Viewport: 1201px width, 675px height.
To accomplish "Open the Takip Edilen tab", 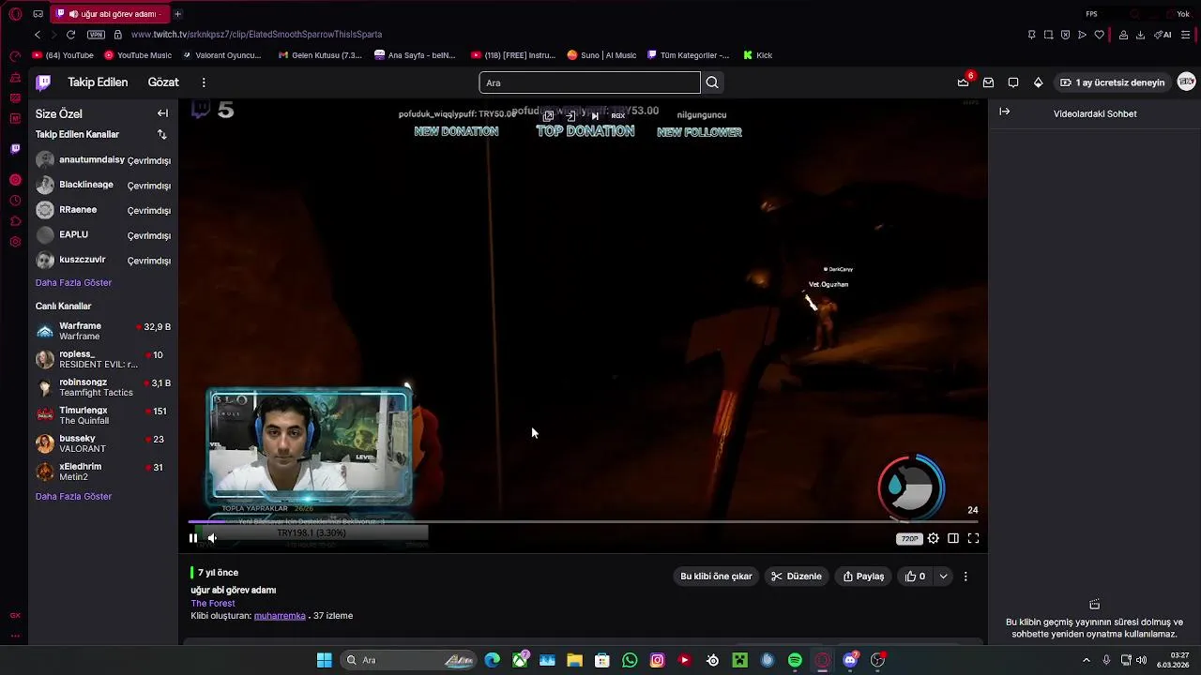I will pyautogui.click(x=98, y=82).
